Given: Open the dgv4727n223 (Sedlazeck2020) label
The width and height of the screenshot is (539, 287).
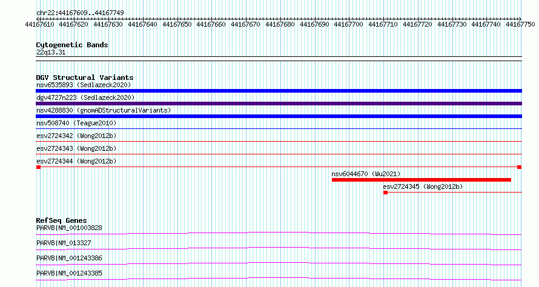Looking at the screenshot, I should (x=85, y=97).
